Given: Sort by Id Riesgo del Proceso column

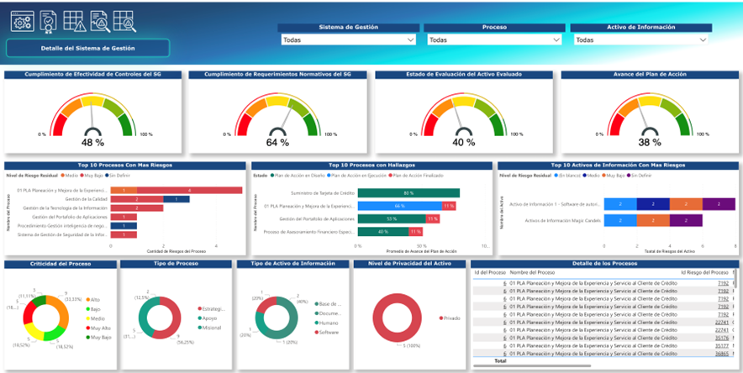Looking at the screenshot, I should coord(703,273).
